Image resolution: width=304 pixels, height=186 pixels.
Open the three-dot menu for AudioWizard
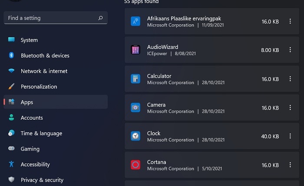tap(290, 50)
